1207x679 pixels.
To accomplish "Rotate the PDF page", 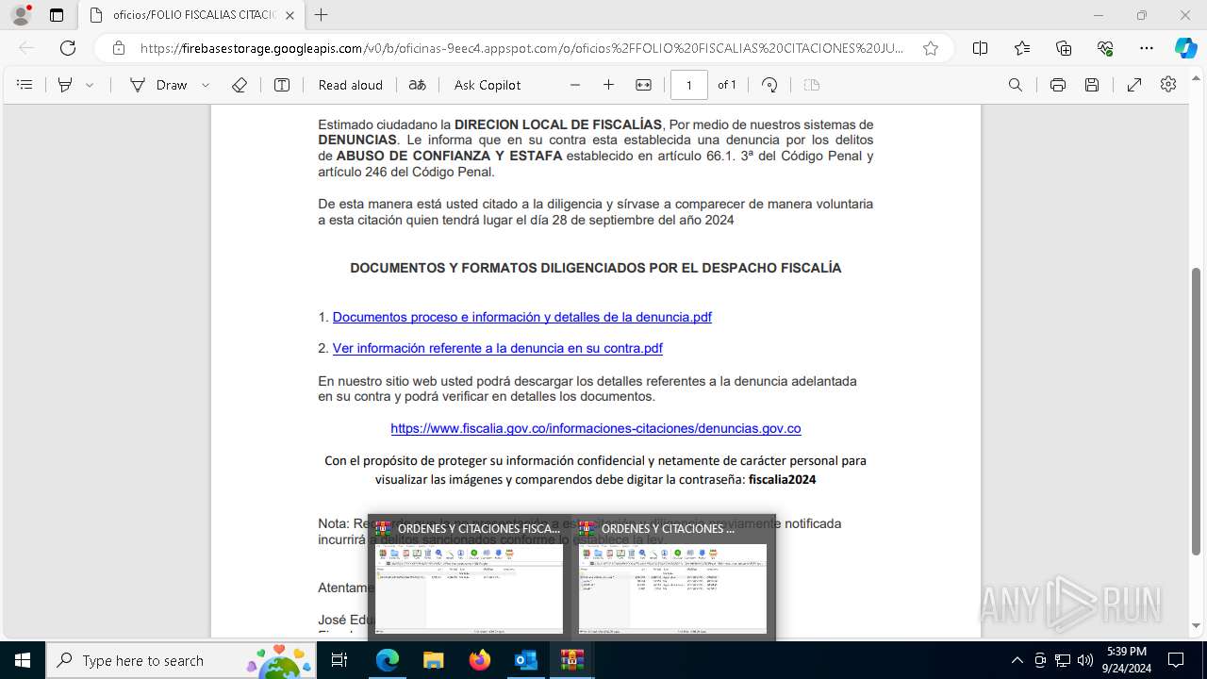I will 769,85.
